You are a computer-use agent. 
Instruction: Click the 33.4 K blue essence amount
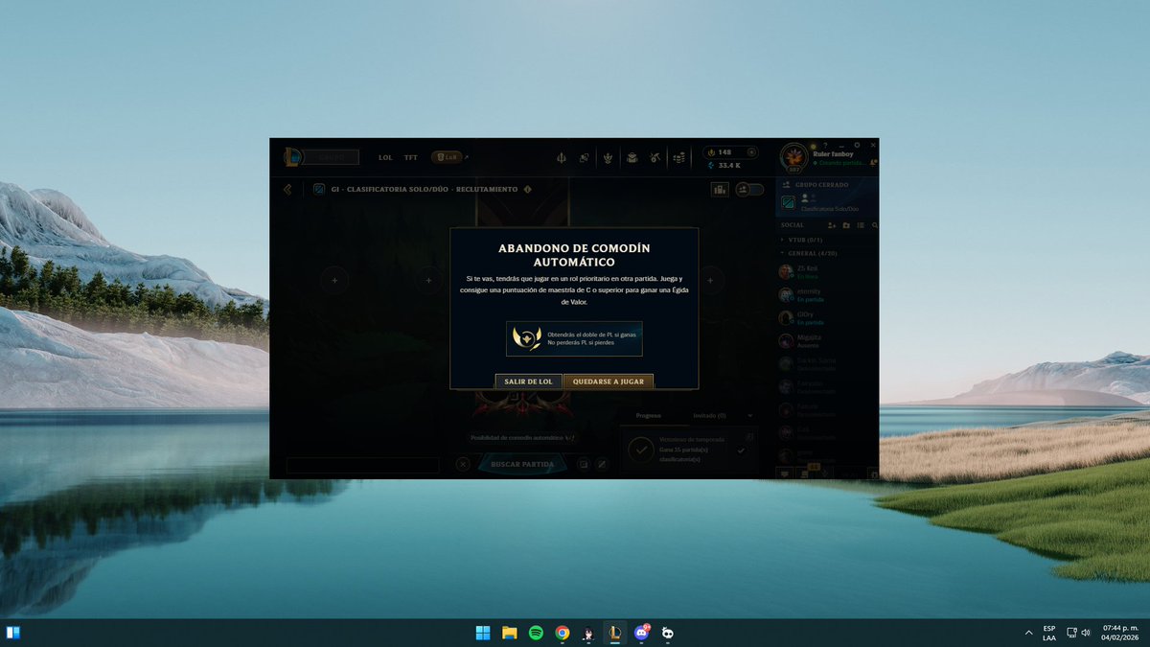click(729, 165)
